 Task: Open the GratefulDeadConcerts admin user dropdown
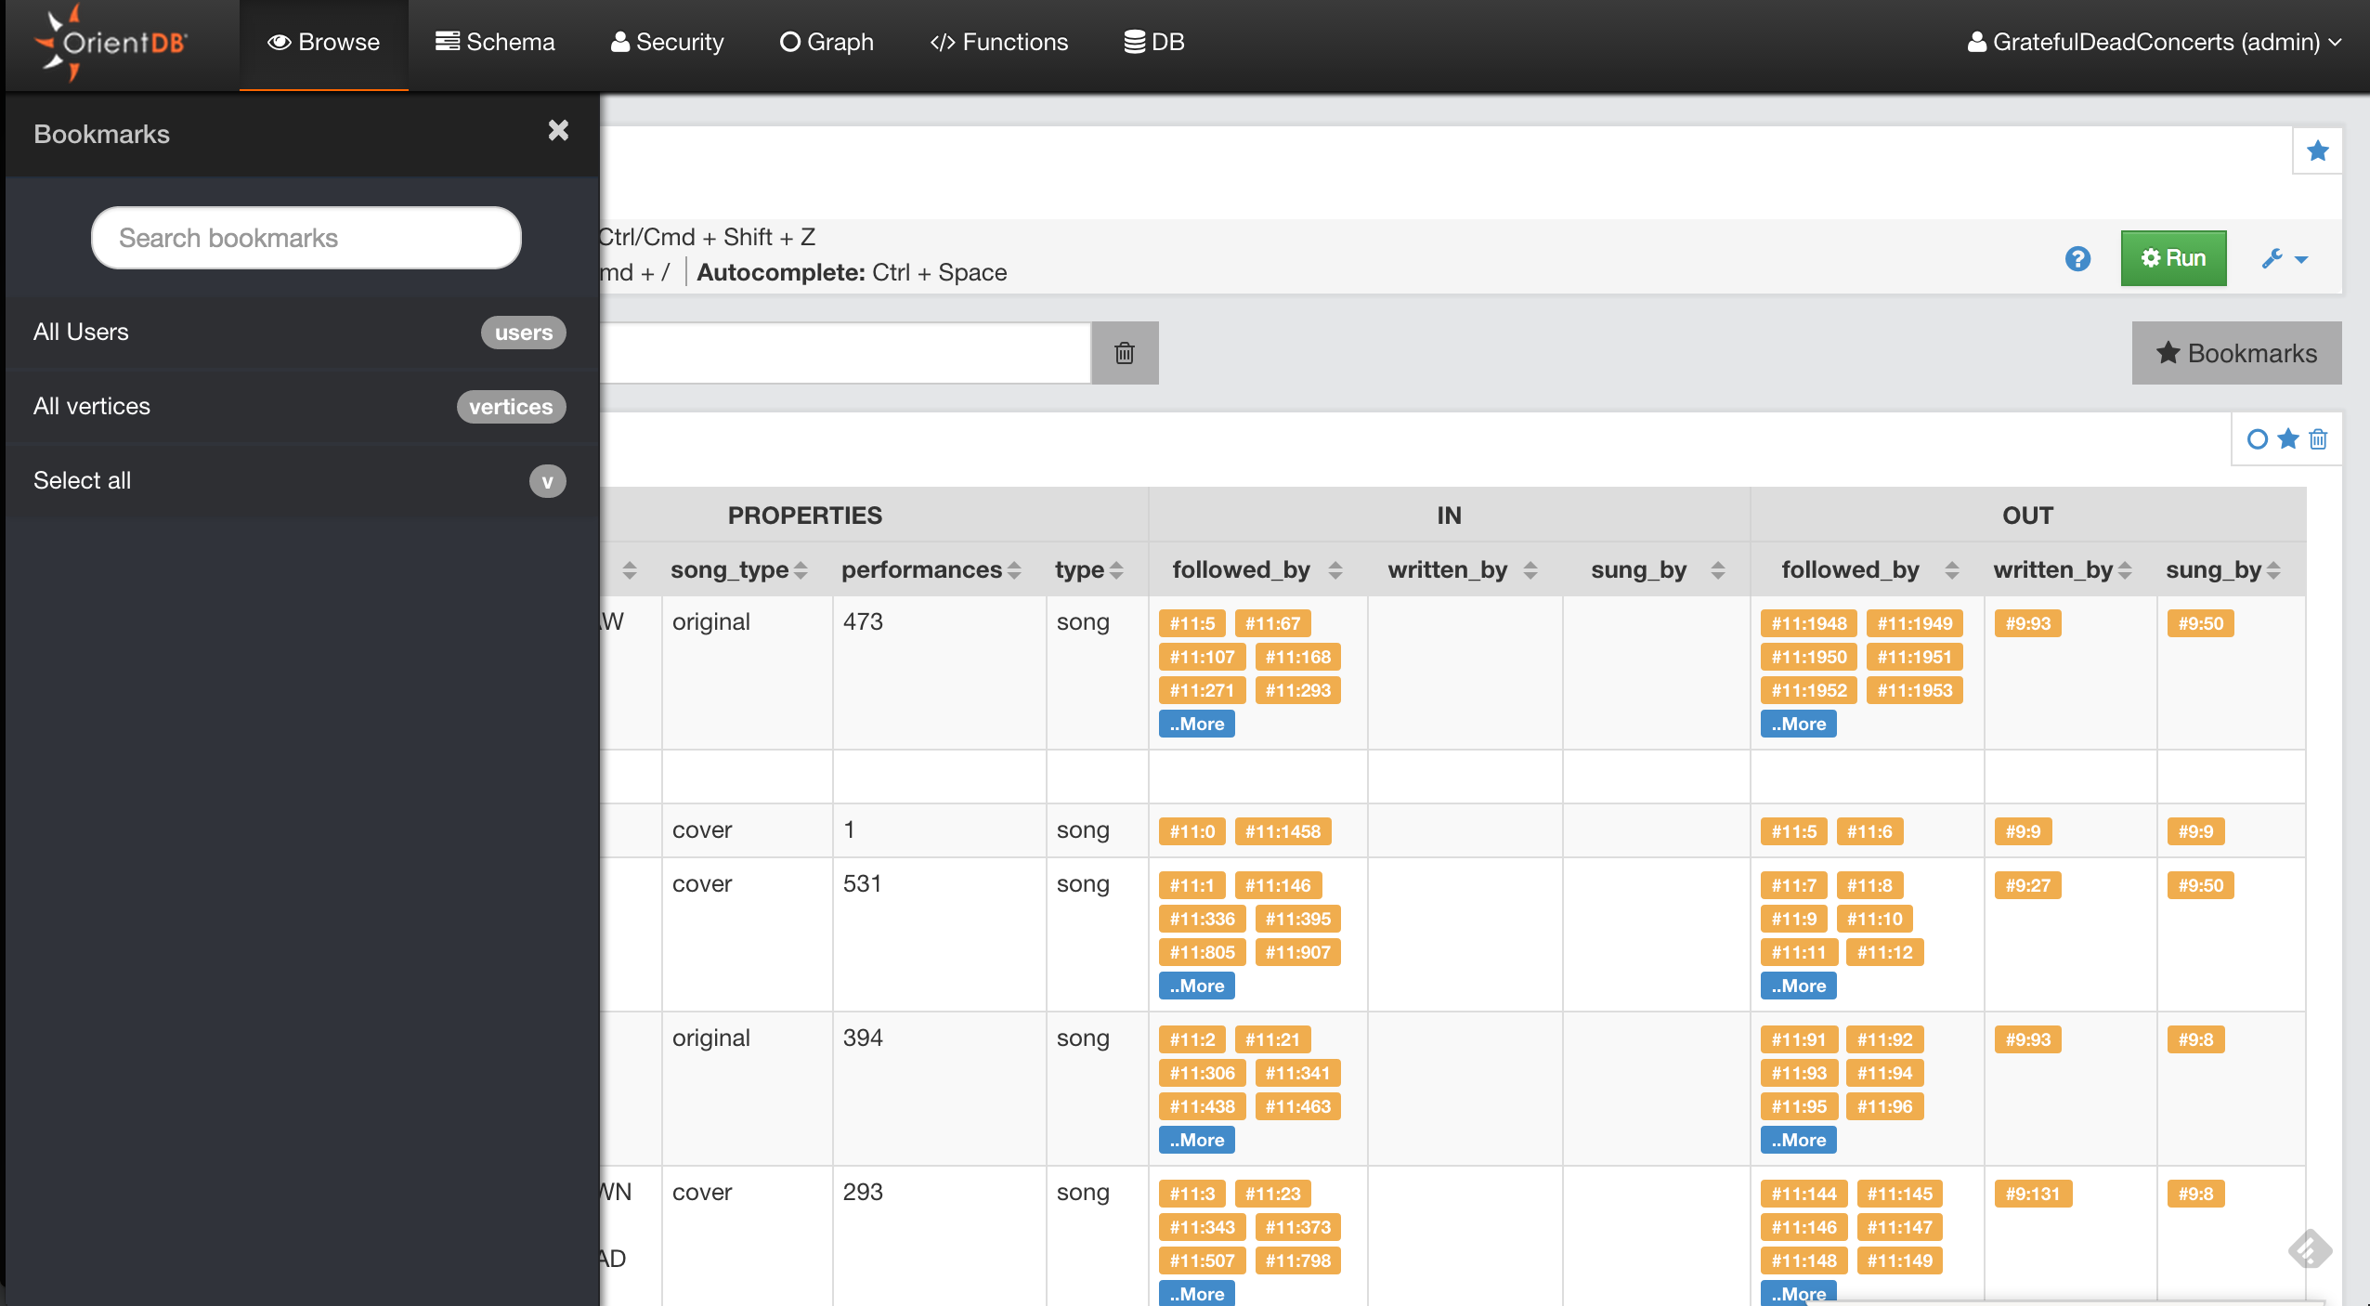[x=2155, y=42]
